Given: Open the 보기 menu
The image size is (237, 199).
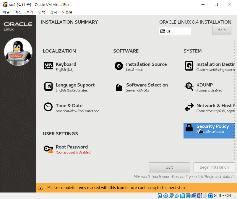Looking at the screenshot, I should [x=30, y=12].
